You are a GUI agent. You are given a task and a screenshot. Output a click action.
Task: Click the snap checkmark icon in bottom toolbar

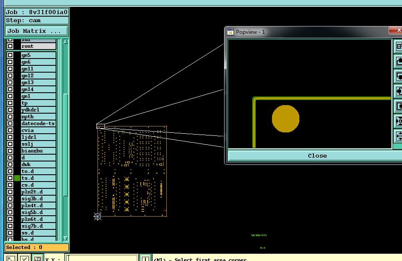[x=24, y=258]
